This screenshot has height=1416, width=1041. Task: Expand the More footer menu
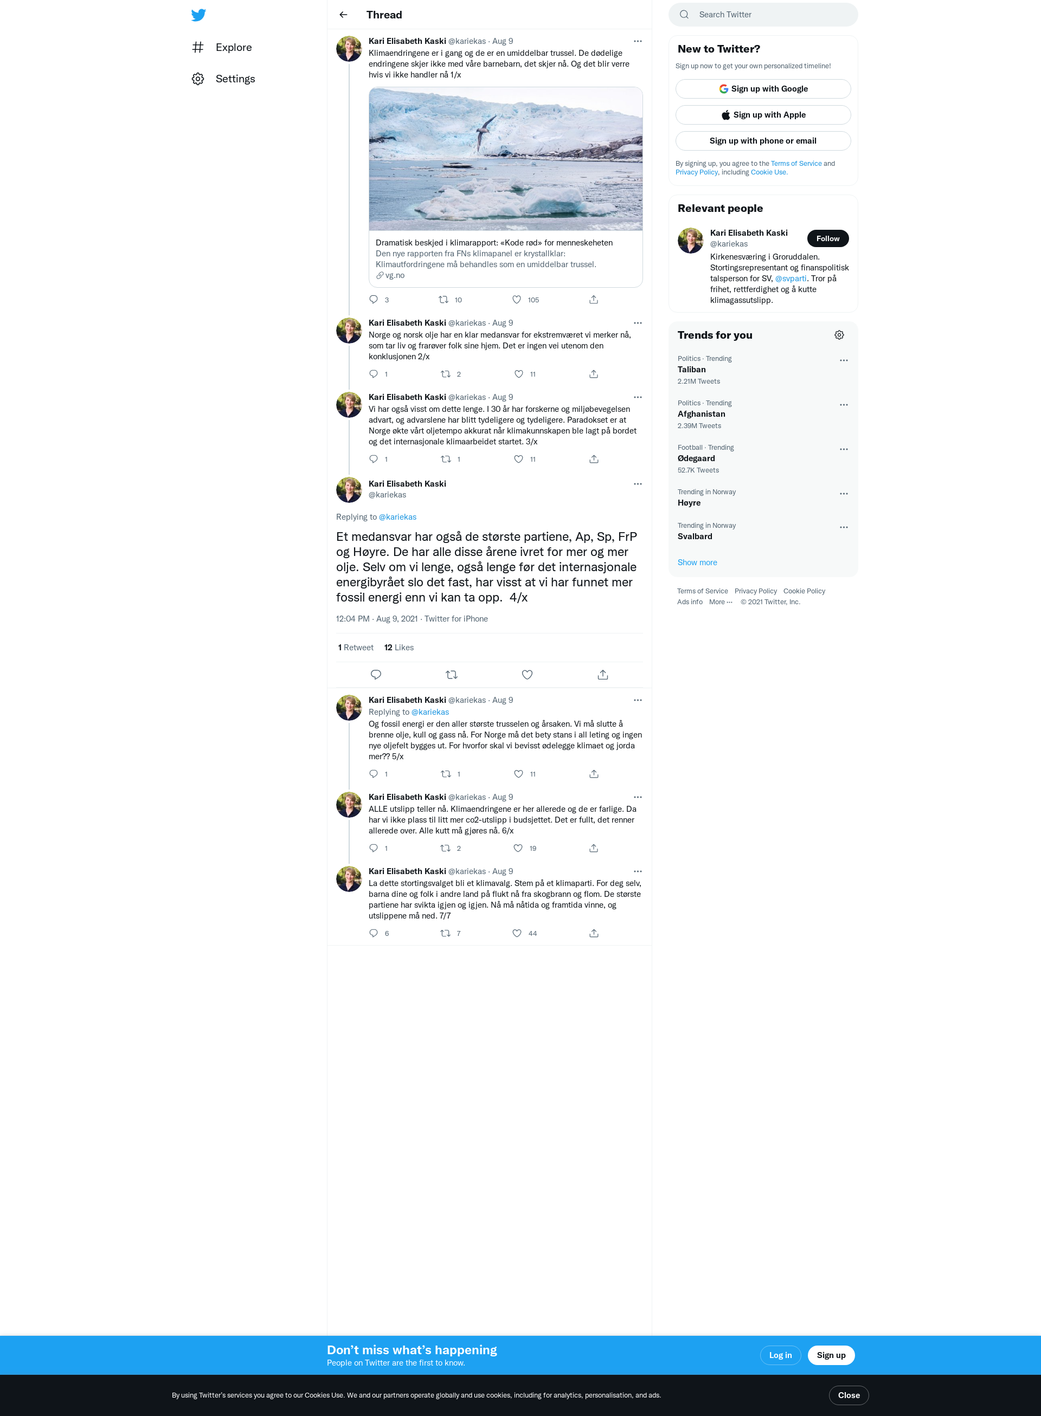coord(720,602)
